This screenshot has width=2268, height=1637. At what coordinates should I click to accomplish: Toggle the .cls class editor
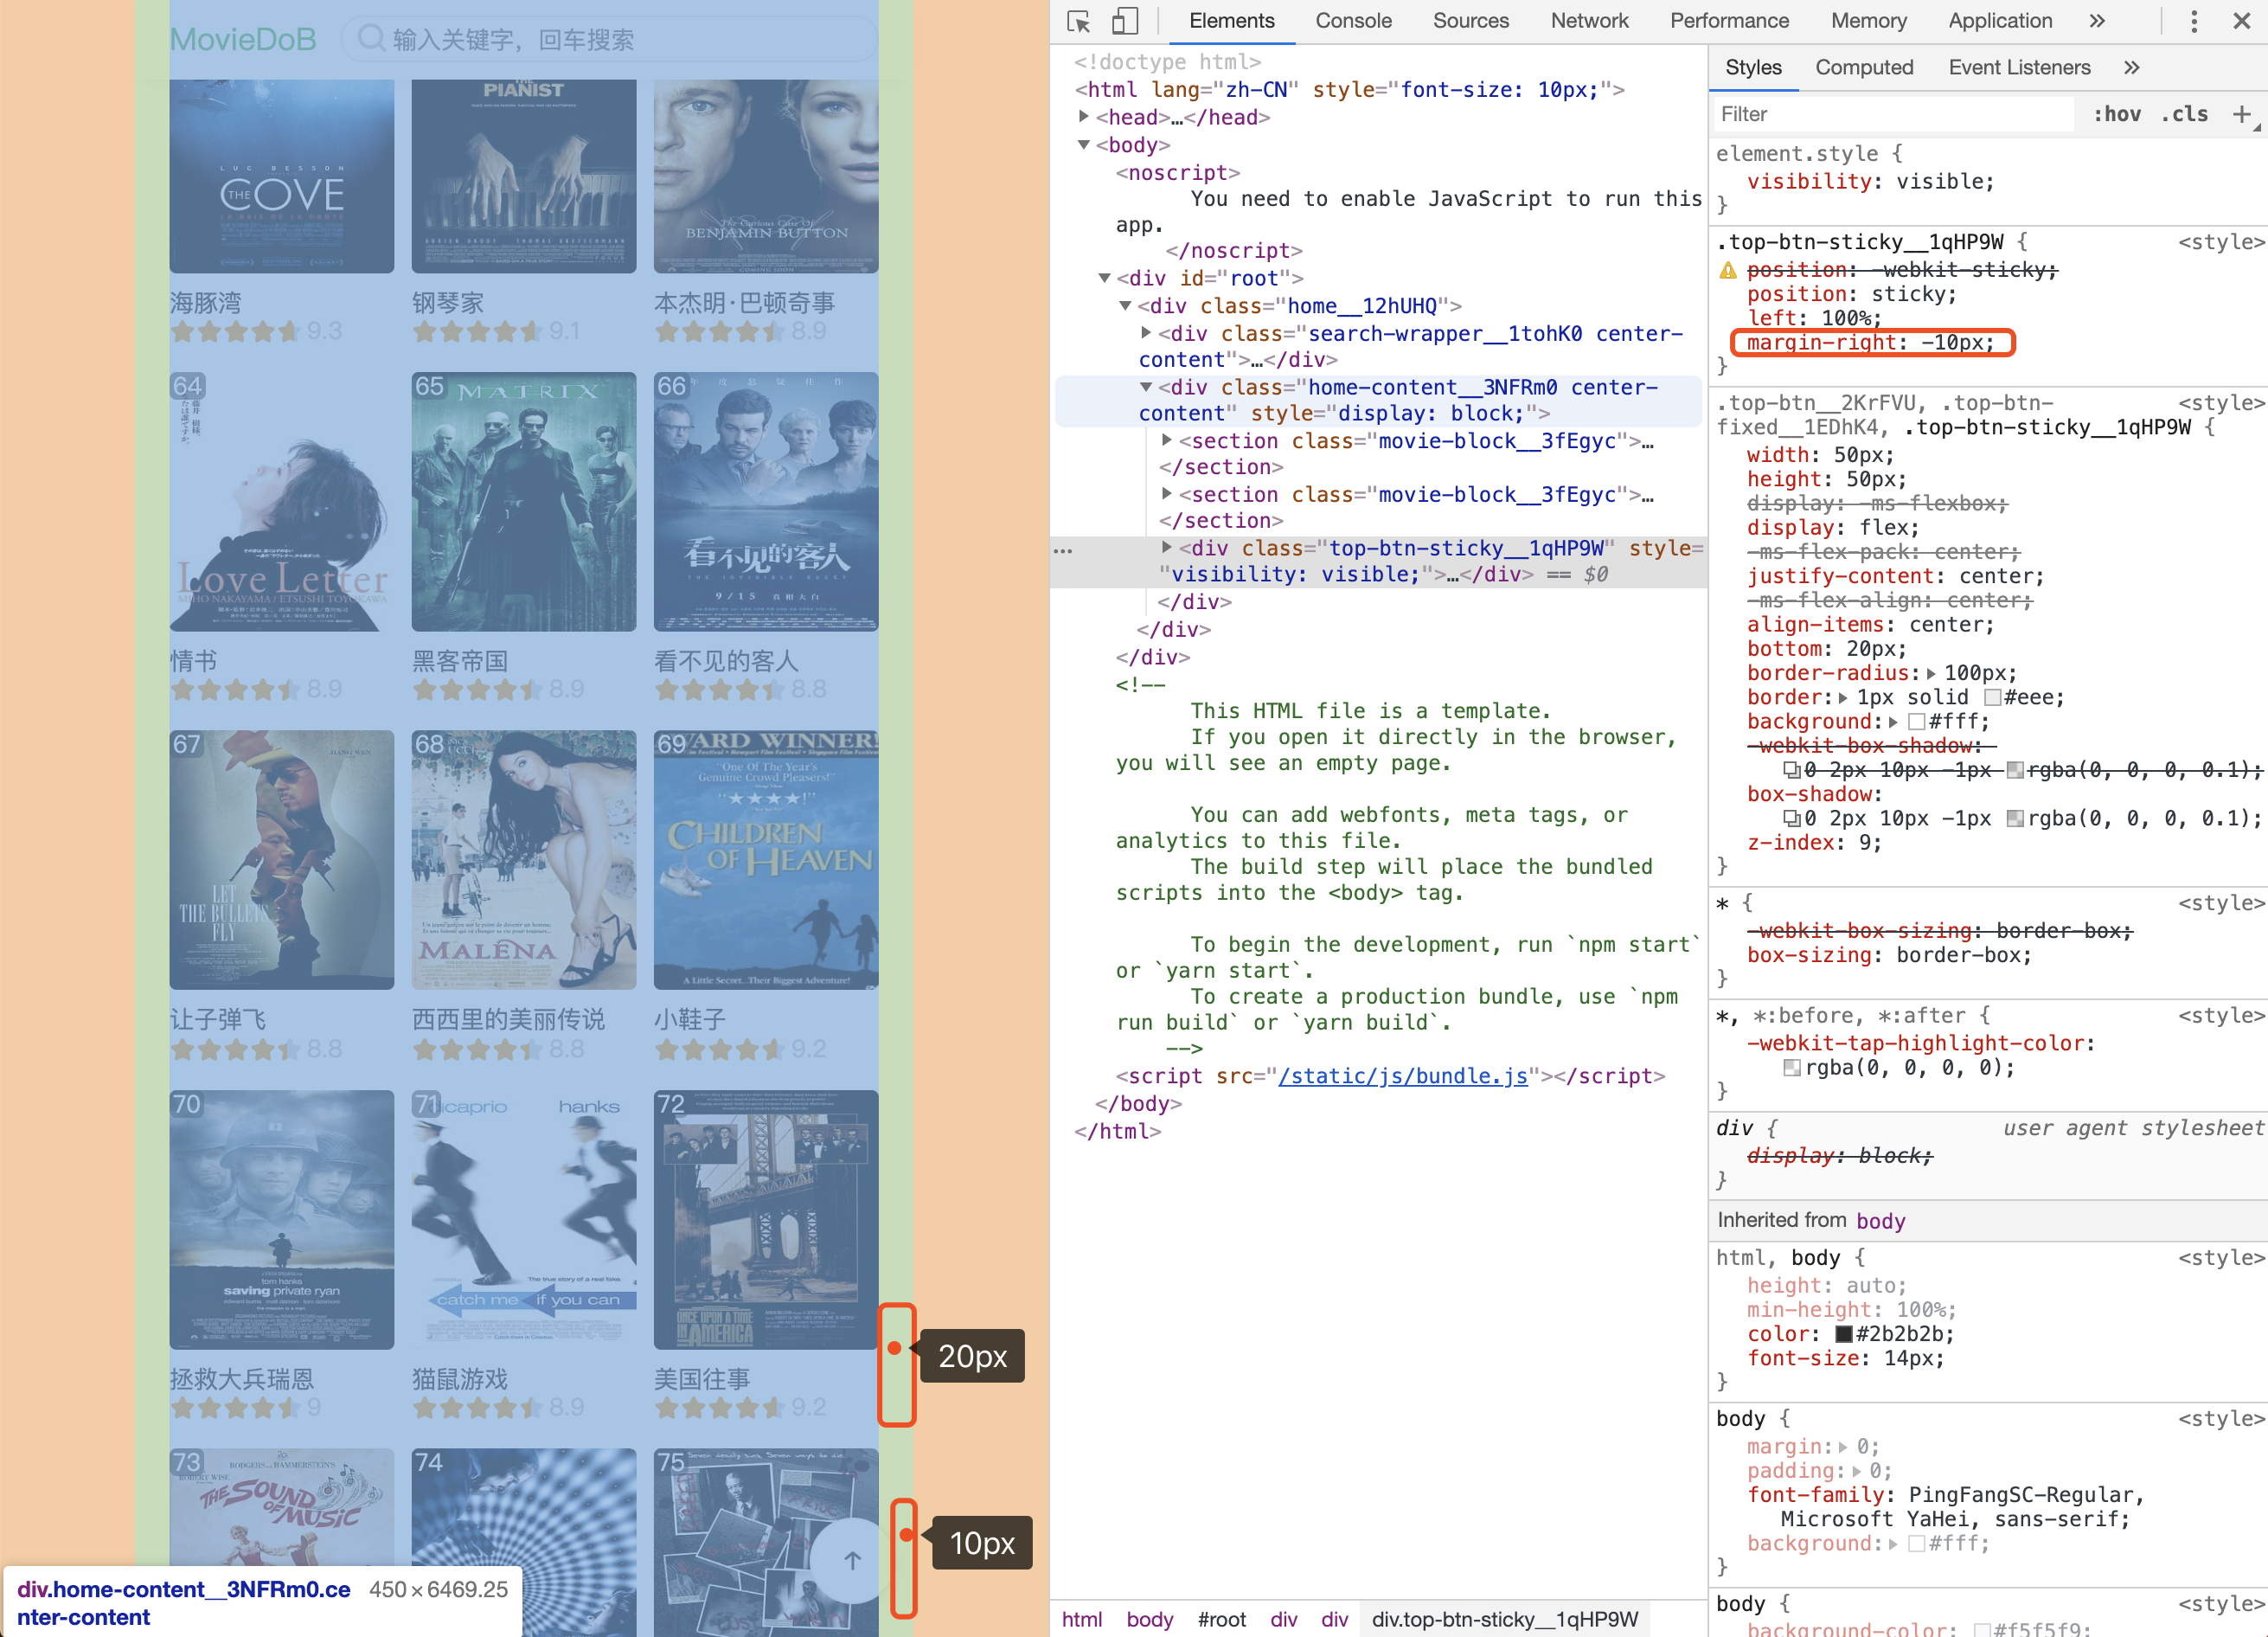[2184, 114]
